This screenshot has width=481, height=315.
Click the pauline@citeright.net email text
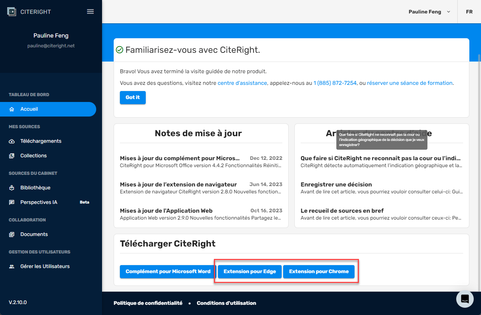click(51, 46)
